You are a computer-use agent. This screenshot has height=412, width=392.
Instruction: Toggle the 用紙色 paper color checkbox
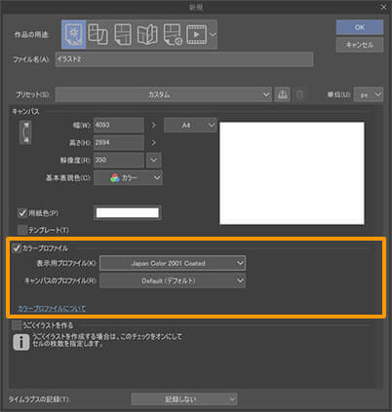(x=22, y=213)
